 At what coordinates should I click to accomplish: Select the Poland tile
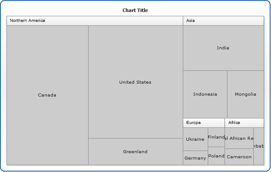click(x=216, y=156)
